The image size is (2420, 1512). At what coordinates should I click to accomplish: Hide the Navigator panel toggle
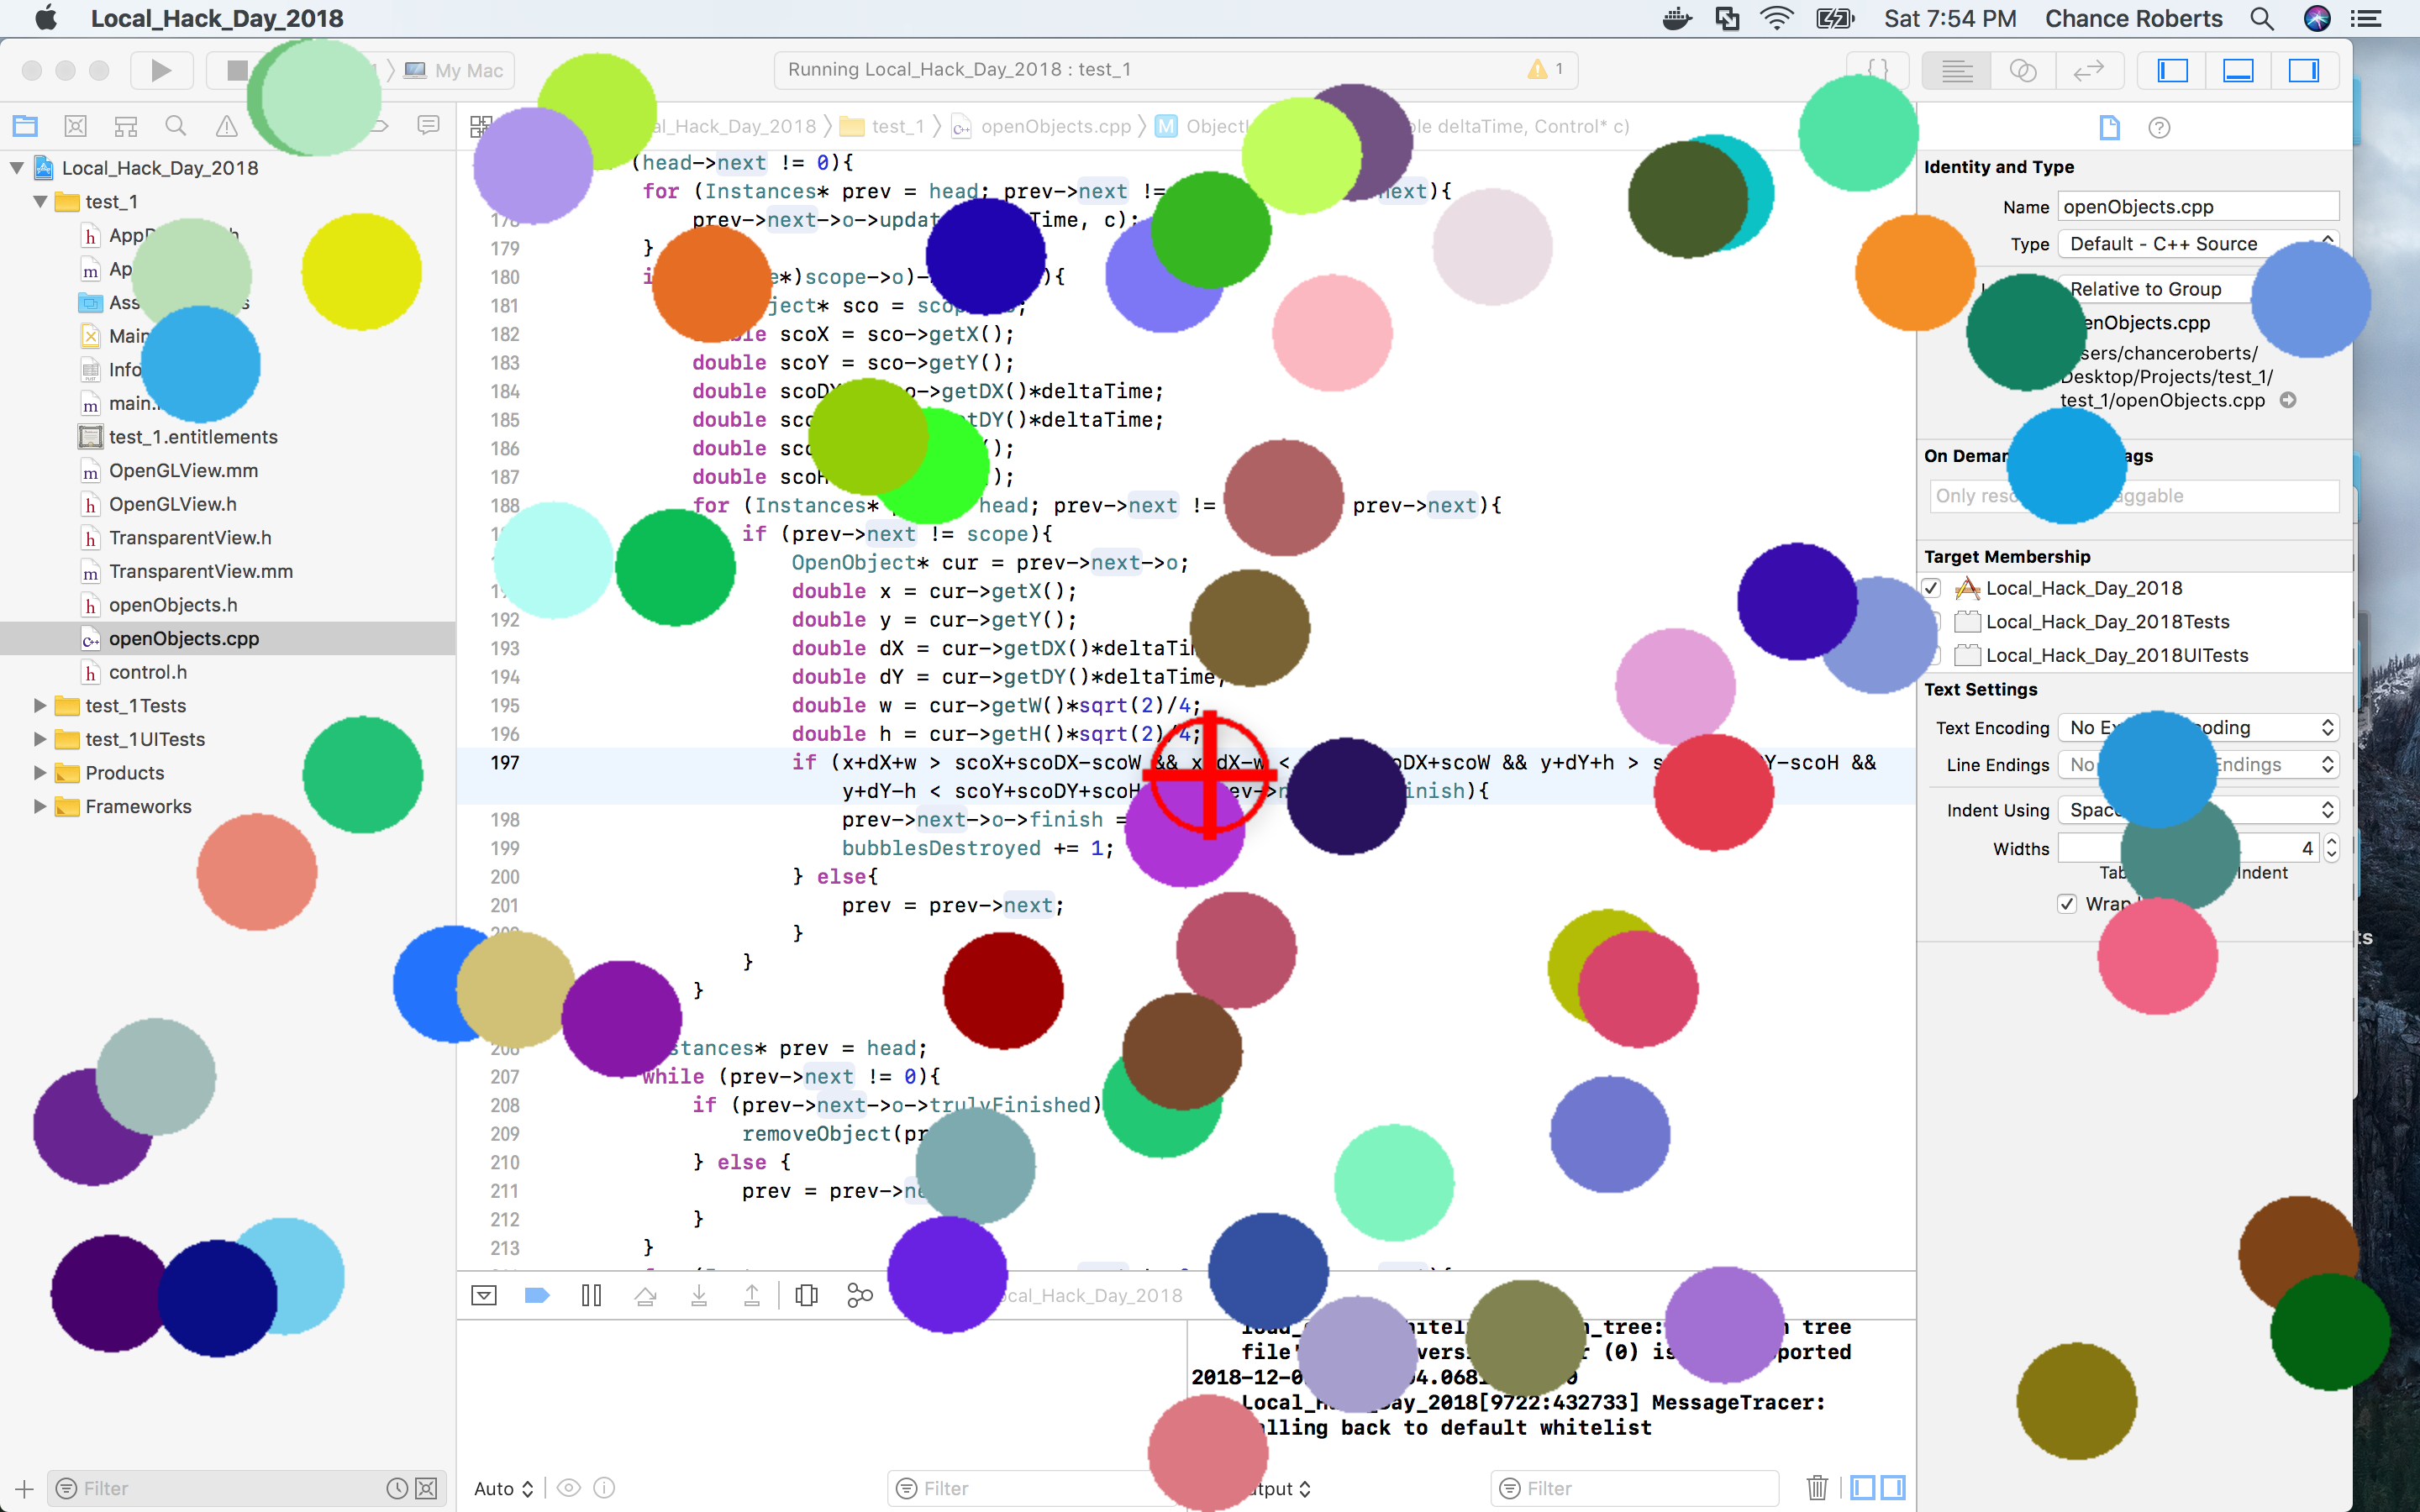coord(2172,70)
